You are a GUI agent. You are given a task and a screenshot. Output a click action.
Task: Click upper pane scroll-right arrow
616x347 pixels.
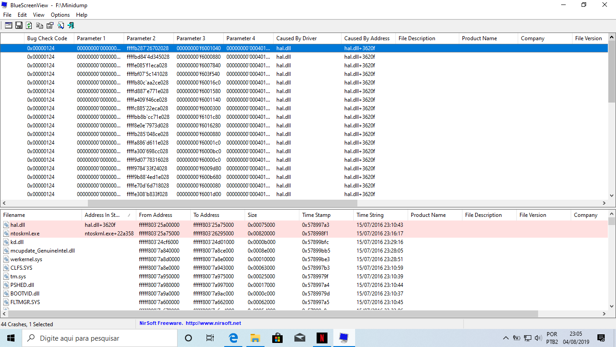(604, 203)
